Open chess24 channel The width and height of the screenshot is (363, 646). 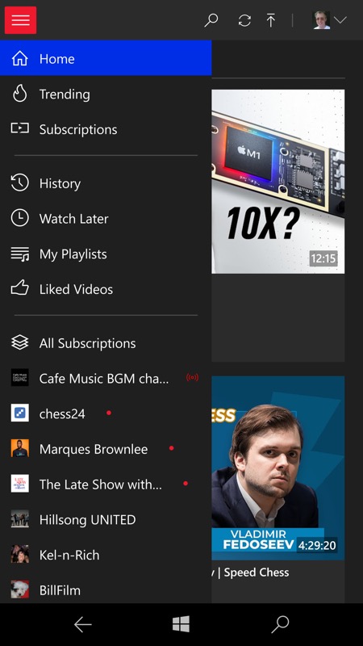[106, 413]
